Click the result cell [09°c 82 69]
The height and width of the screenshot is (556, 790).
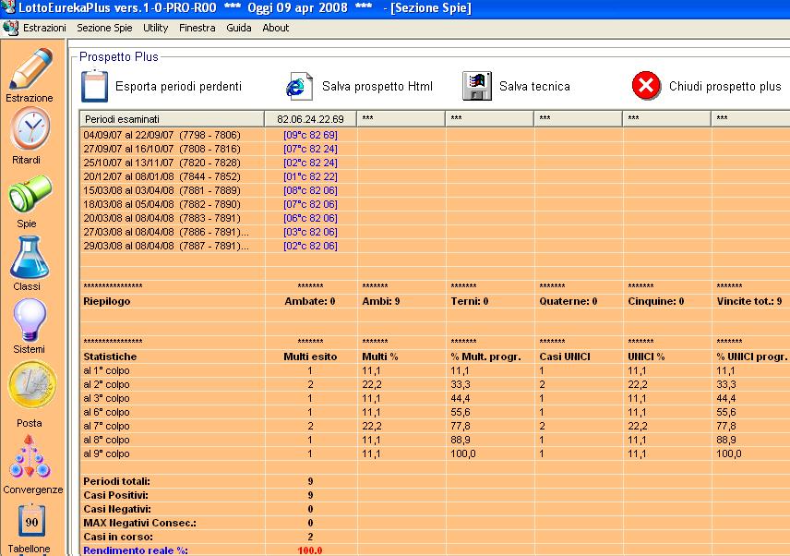(310, 135)
